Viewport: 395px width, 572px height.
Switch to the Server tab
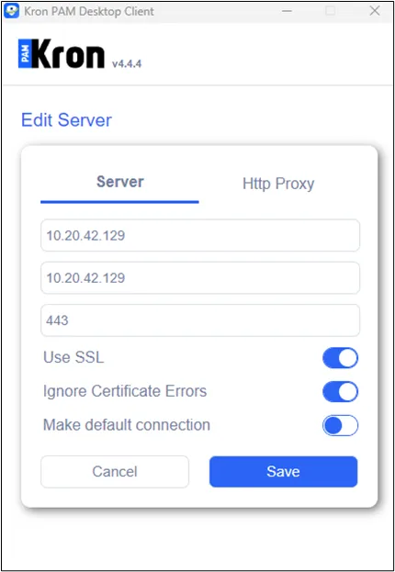[119, 183]
